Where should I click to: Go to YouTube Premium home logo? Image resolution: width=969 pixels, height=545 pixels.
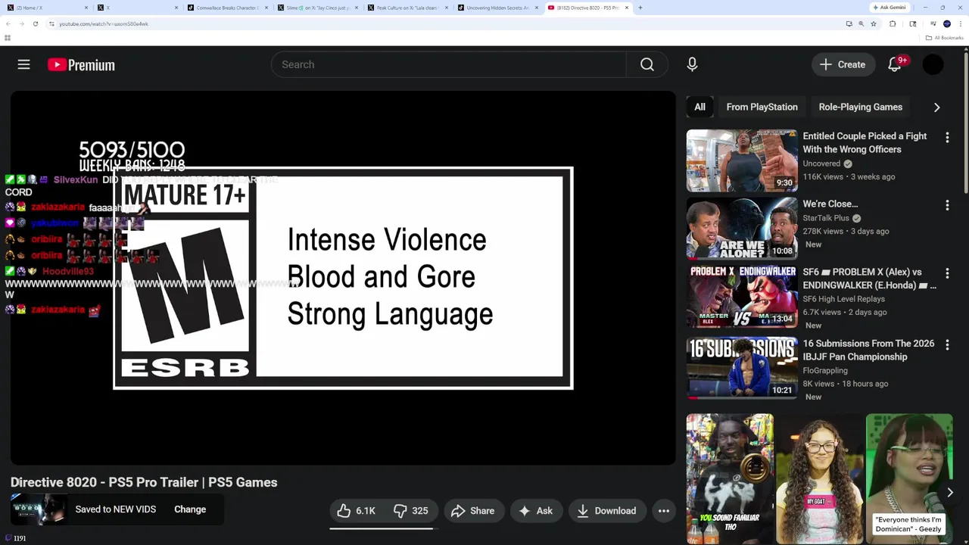tap(81, 65)
